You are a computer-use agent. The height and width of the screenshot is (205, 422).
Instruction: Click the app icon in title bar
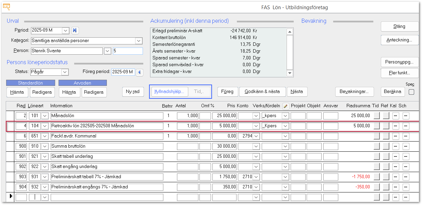click(6, 7)
